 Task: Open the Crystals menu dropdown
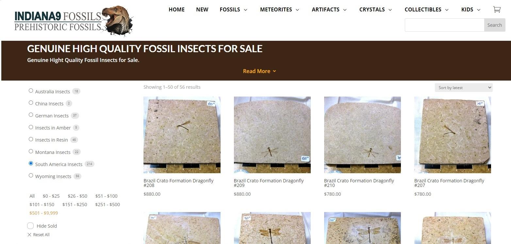pos(375,9)
